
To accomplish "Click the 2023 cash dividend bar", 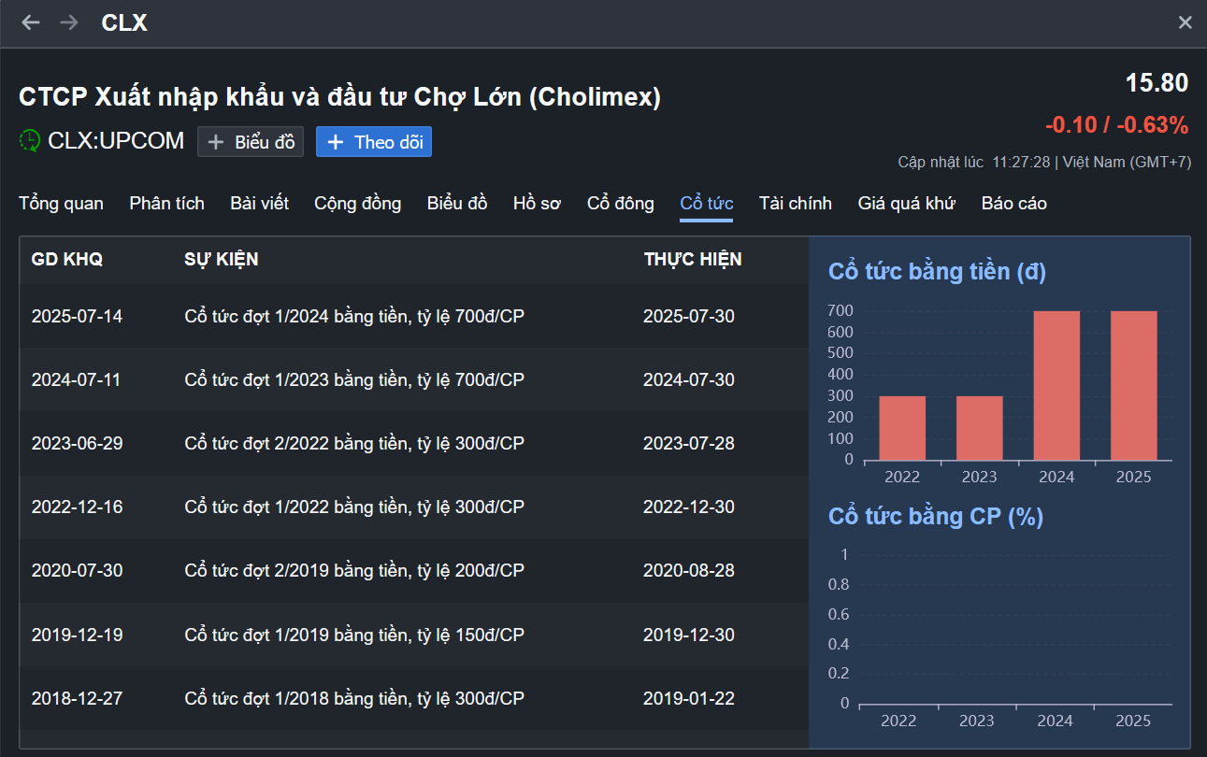I will [980, 428].
